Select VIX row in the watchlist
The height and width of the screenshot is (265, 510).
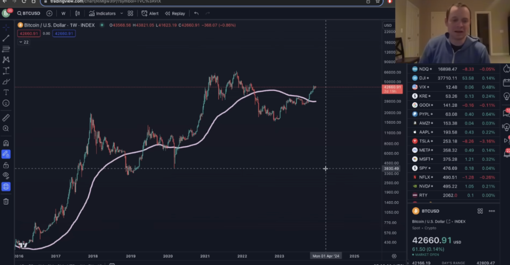tap(453, 87)
